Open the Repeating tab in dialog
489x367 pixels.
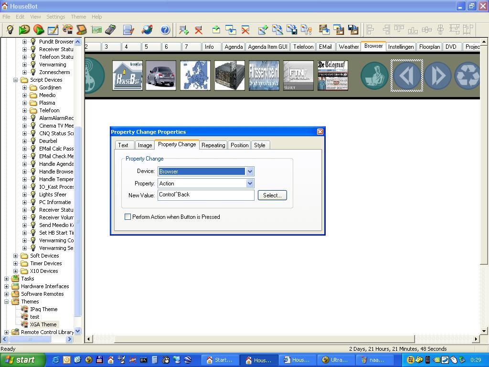213,145
